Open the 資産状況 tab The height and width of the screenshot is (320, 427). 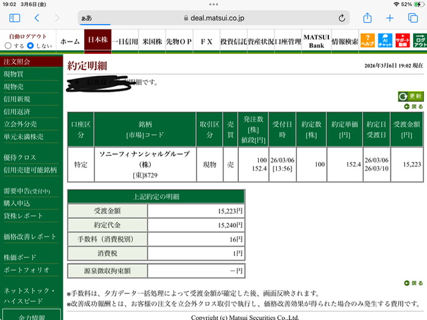tap(261, 41)
